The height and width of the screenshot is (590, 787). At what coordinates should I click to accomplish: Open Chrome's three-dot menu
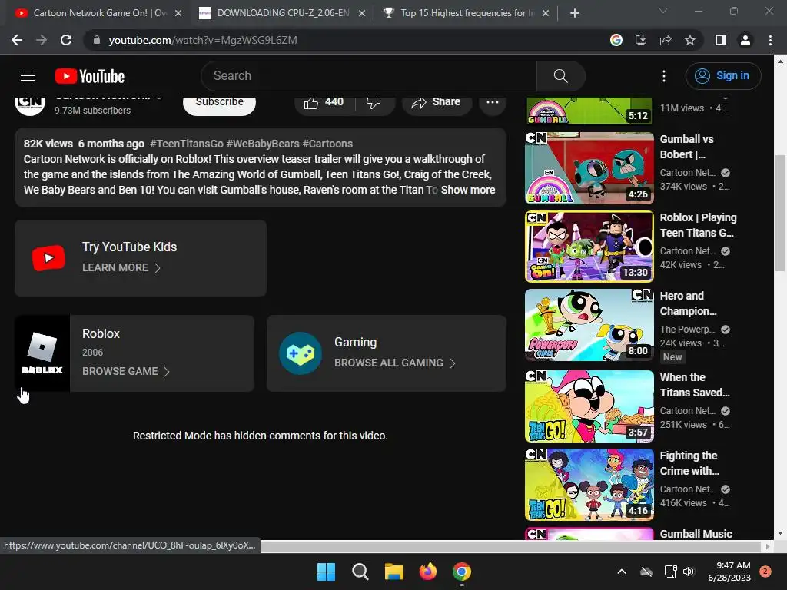click(x=770, y=40)
